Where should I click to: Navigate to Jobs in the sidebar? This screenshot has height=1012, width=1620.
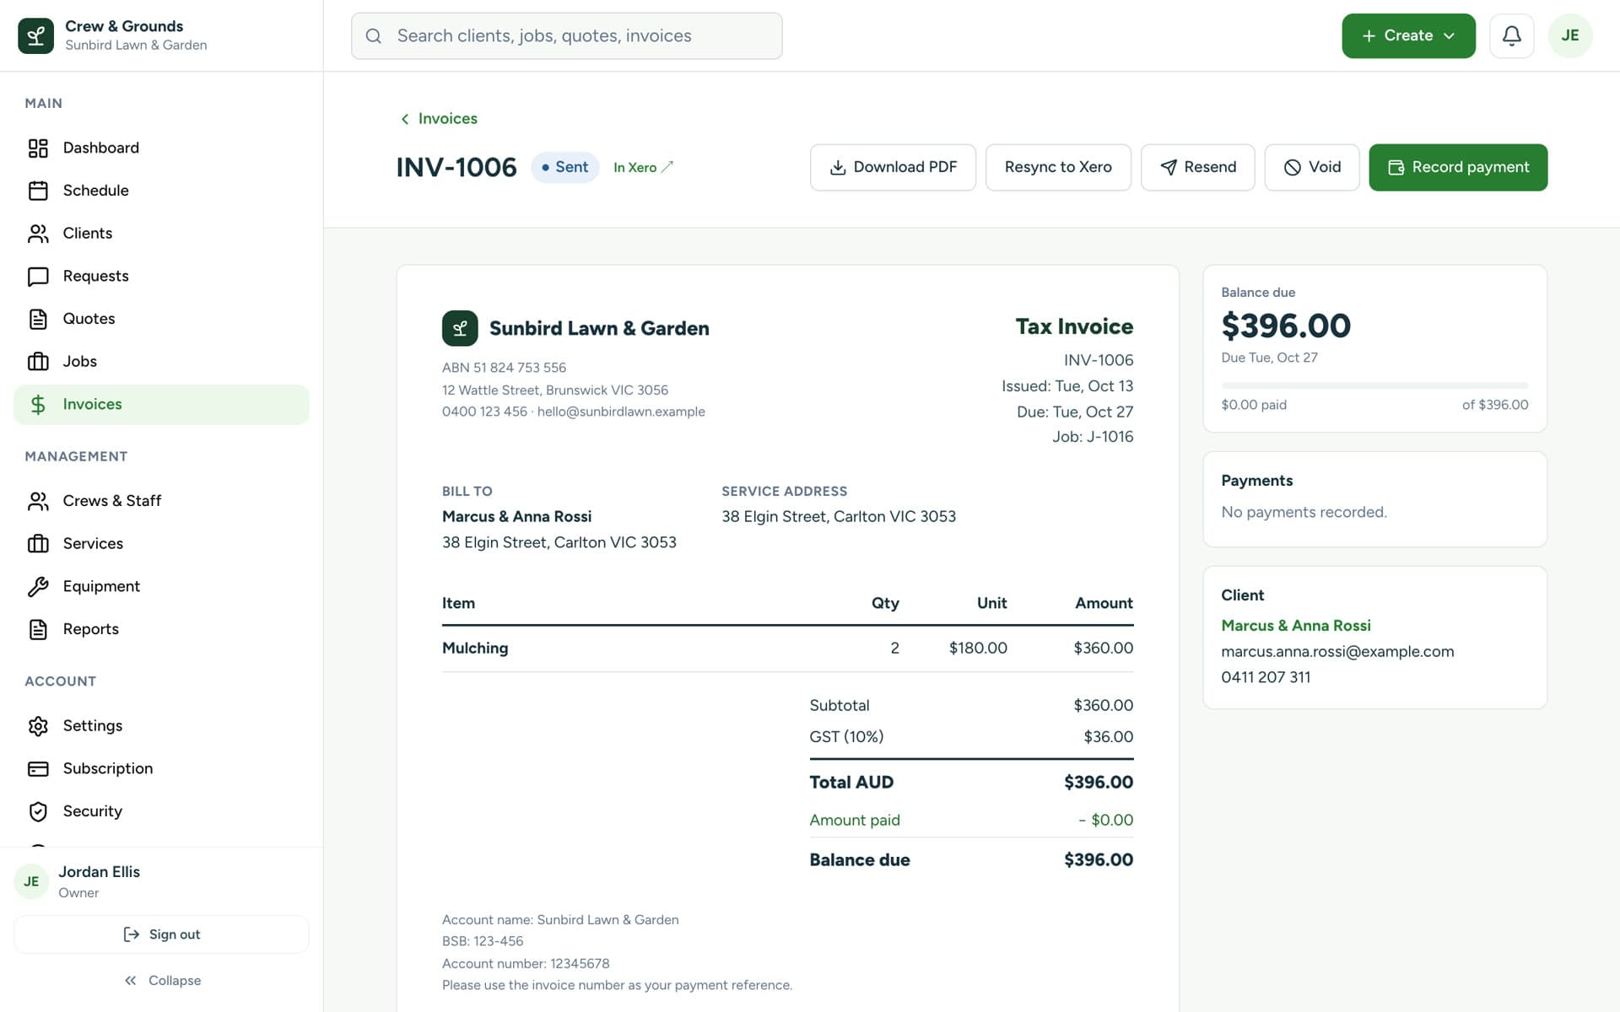(x=161, y=362)
